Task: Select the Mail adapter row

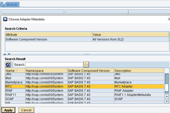Action: coord(85,78)
